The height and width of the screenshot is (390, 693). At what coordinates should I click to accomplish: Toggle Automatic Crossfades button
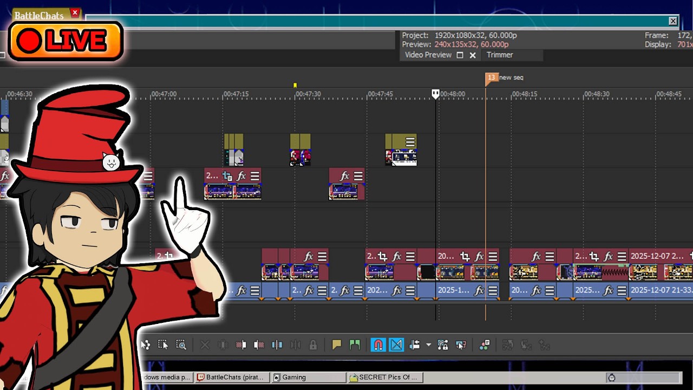396,345
